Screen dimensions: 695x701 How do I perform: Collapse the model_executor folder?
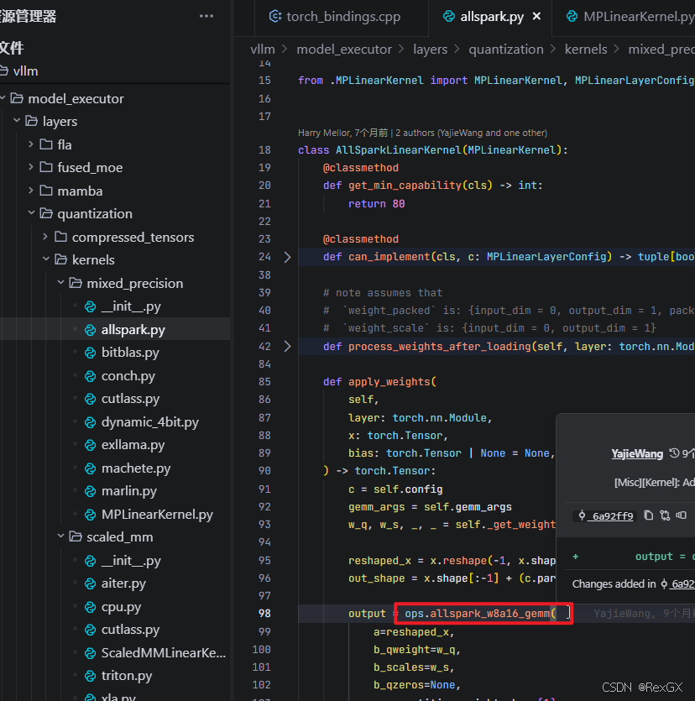coord(3,98)
